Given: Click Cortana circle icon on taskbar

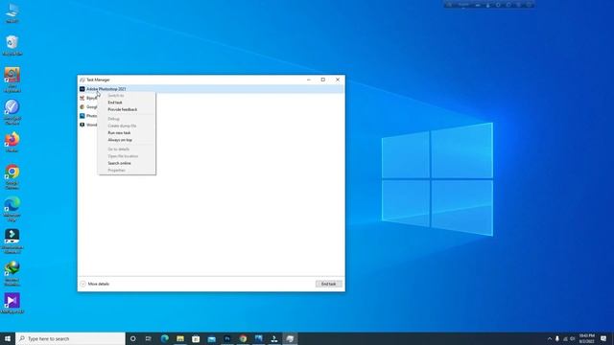Looking at the screenshot, I should [133, 338].
